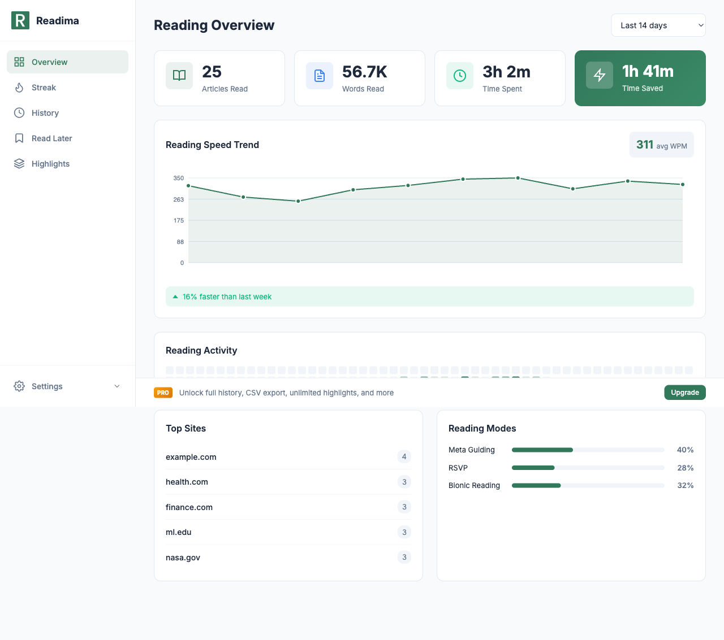
Task: Click the Upgrade button
Action: (x=685, y=392)
